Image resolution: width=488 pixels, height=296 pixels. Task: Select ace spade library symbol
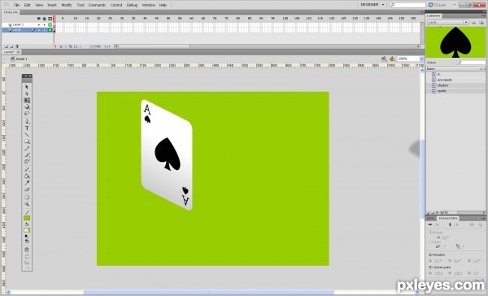(444, 80)
